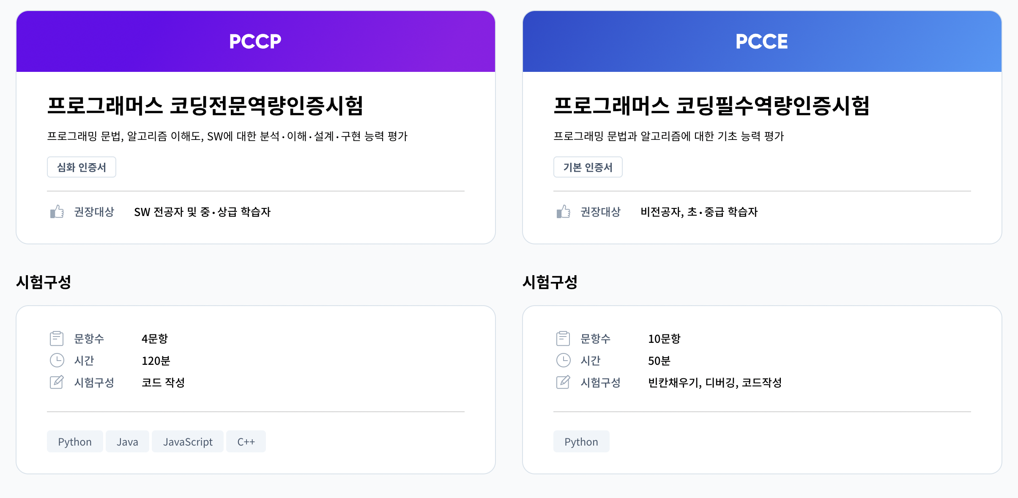Click the clipboard 문항수 icon under PCCP
The height and width of the screenshot is (498, 1018).
point(57,338)
